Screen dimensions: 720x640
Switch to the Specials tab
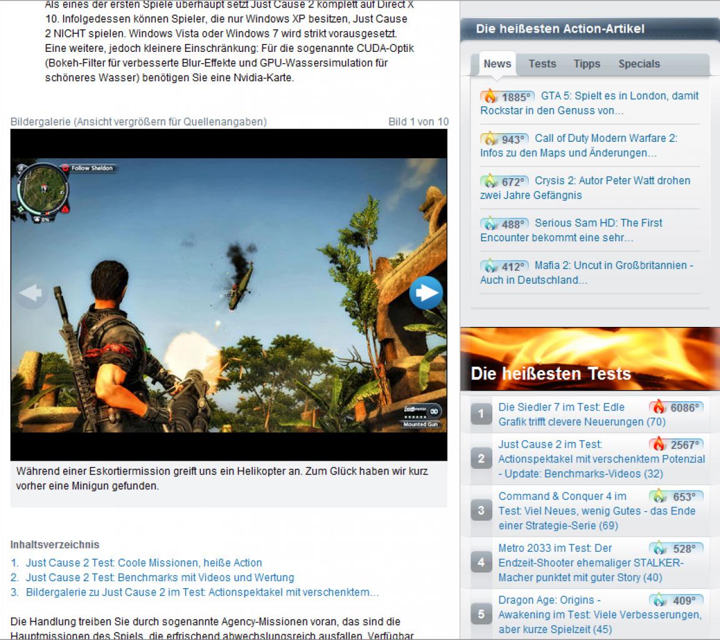[639, 64]
